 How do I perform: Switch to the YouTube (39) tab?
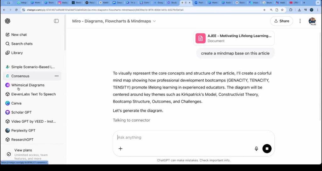coord(294,3)
